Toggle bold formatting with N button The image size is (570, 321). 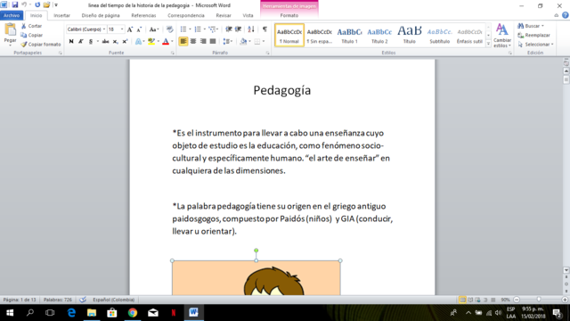point(71,42)
